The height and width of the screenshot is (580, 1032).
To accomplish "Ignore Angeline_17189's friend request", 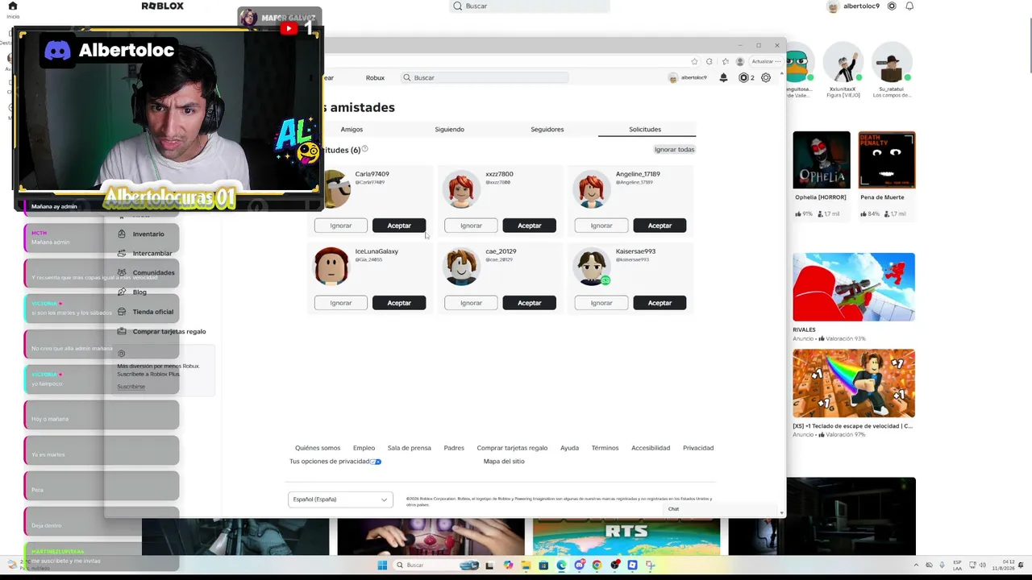I will (x=601, y=226).
